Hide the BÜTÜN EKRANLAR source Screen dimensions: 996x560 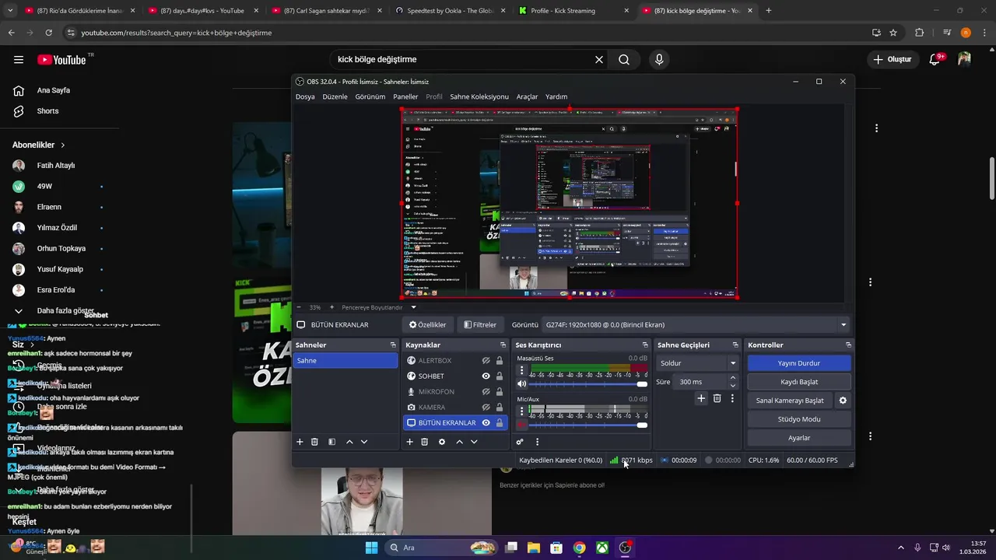486,423
